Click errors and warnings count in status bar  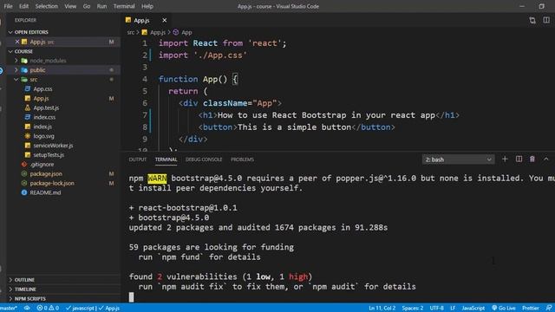click(x=48, y=309)
